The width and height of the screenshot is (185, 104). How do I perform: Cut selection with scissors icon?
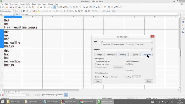click(27, 7)
